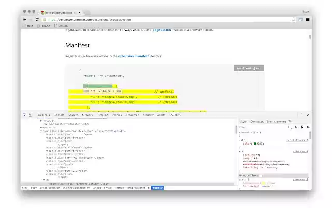The height and width of the screenshot is (208, 332).
Task: Open the second bookmark in bookmarks bar
Action: coord(44,25)
